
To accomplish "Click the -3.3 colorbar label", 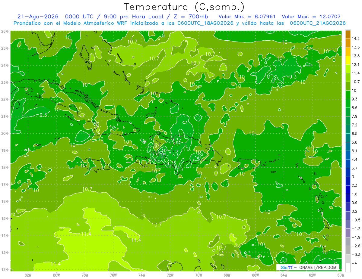I will pyautogui.click(x=356, y=255).
